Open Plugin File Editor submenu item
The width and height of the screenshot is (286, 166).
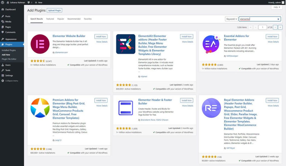click(x=9, y=59)
